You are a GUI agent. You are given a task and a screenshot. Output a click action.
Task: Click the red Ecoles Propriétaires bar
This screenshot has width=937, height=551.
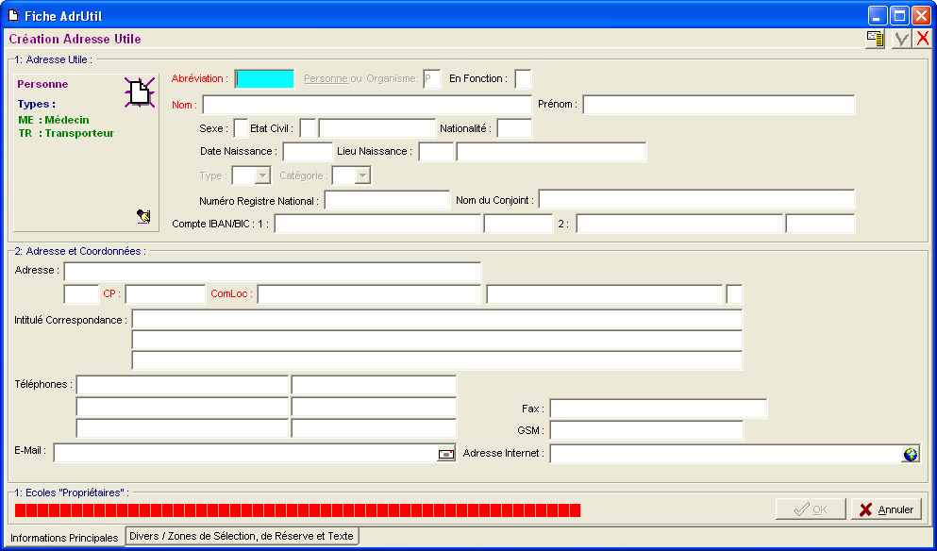coord(297,510)
